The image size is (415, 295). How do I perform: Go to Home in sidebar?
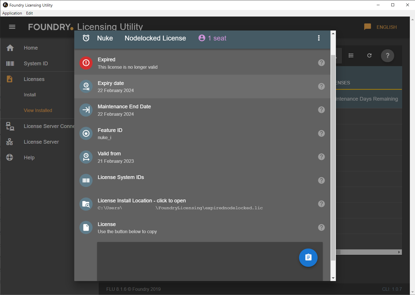[x=31, y=48]
